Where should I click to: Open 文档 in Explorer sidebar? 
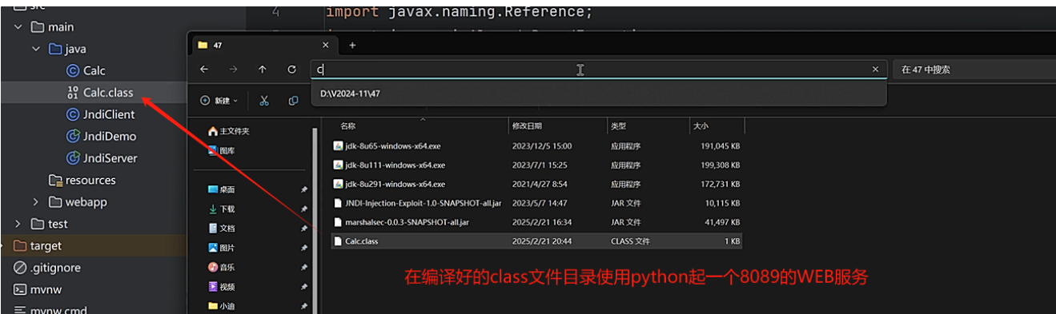222,229
